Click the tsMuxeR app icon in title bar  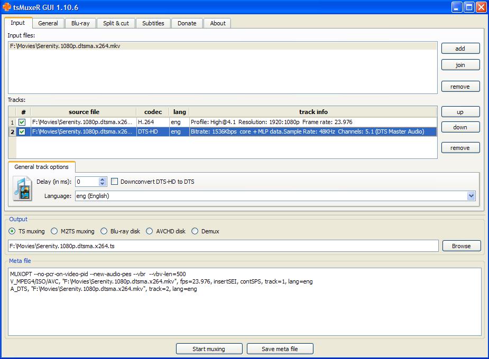click(x=6, y=7)
